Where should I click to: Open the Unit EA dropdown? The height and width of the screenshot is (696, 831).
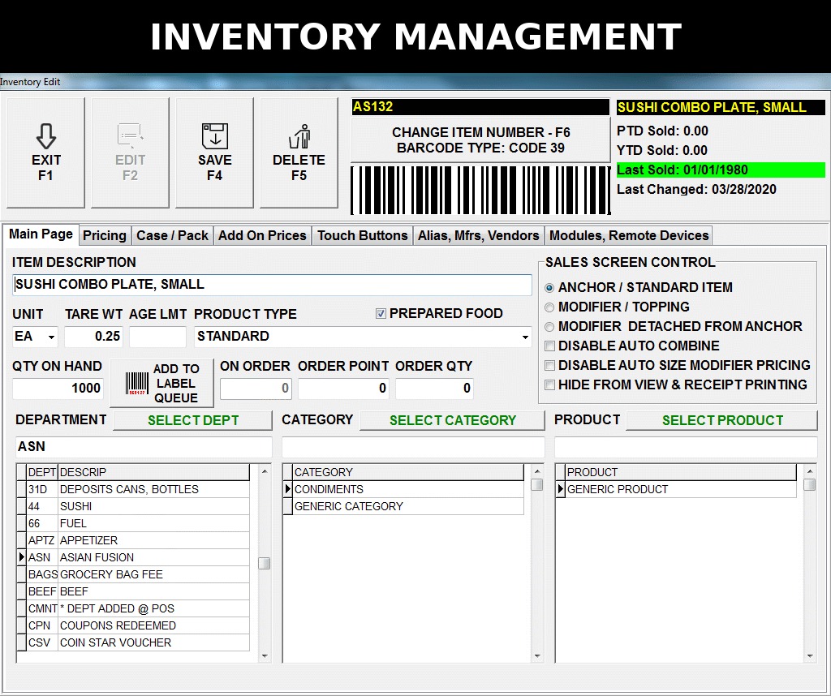pyautogui.click(x=51, y=337)
